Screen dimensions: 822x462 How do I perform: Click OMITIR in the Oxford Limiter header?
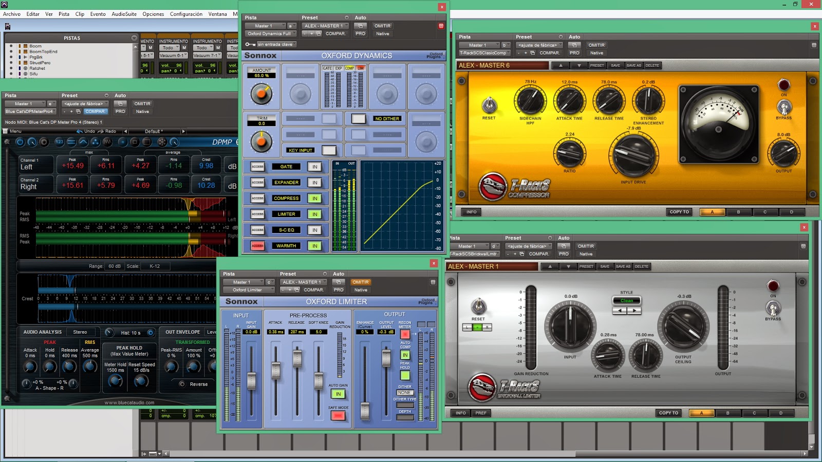pyautogui.click(x=361, y=282)
